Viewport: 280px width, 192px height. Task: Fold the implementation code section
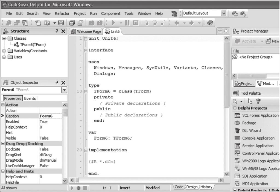pos(86,150)
